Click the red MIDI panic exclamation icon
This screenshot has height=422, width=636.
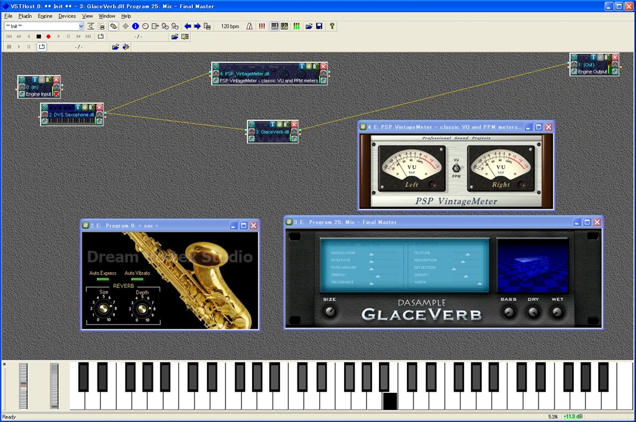261,26
